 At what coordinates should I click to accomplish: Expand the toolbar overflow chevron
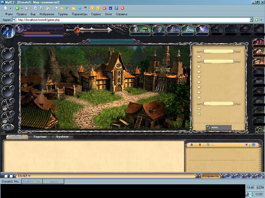85,8
